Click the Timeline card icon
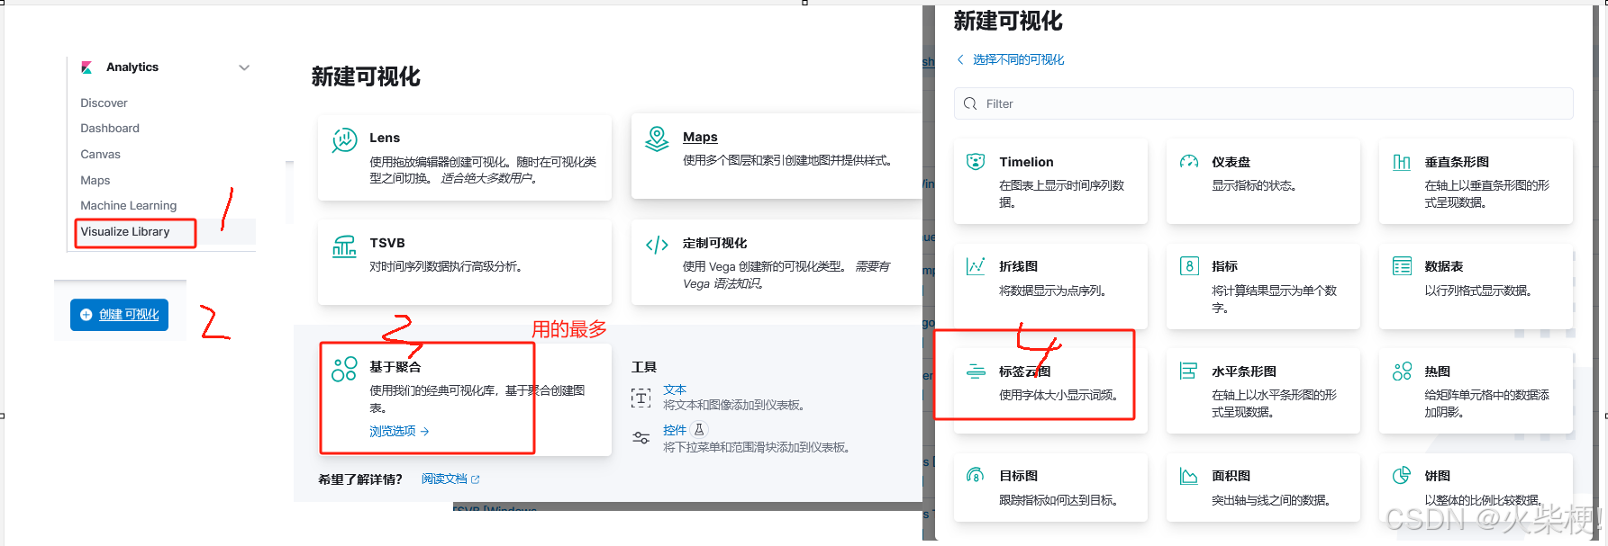 tap(976, 162)
